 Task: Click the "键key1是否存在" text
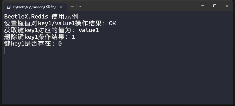[29, 44]
